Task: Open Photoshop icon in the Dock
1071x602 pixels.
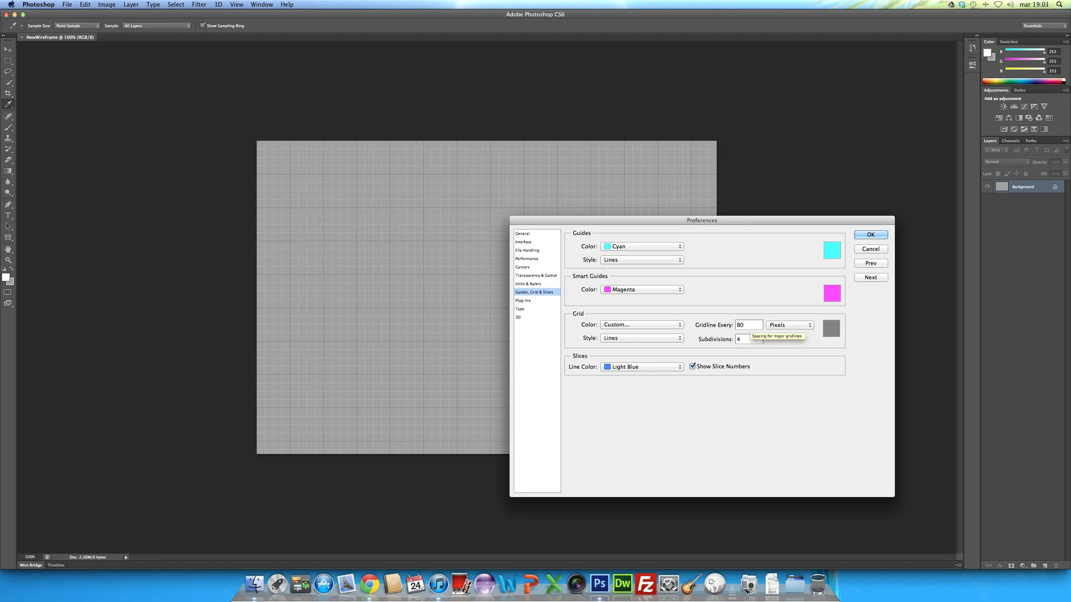Action: tap(600, 584)
